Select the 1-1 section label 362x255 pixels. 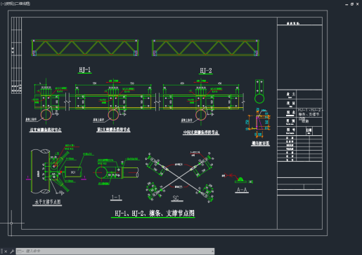pos(116,197)
